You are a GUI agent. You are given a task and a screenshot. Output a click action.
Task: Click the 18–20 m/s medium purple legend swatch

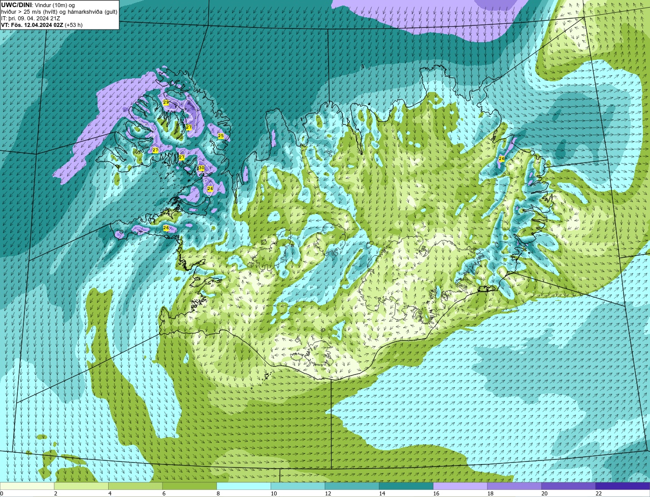(514, 486)
